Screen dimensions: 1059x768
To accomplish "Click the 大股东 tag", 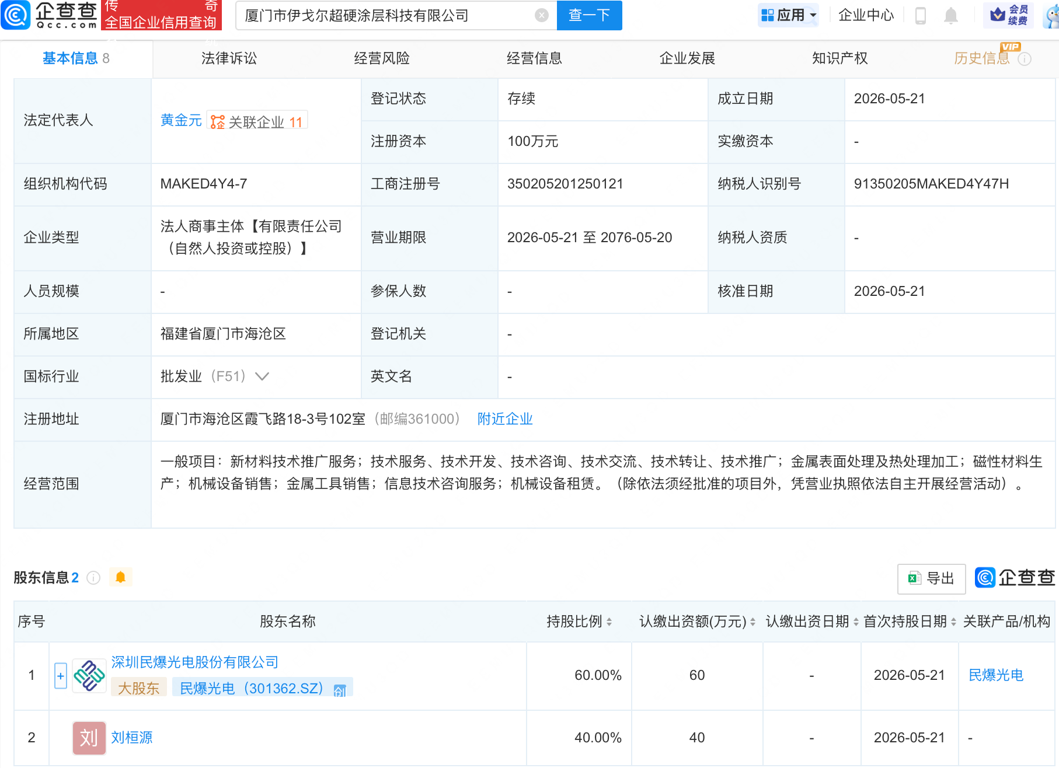I will click(x=138, y=689).
